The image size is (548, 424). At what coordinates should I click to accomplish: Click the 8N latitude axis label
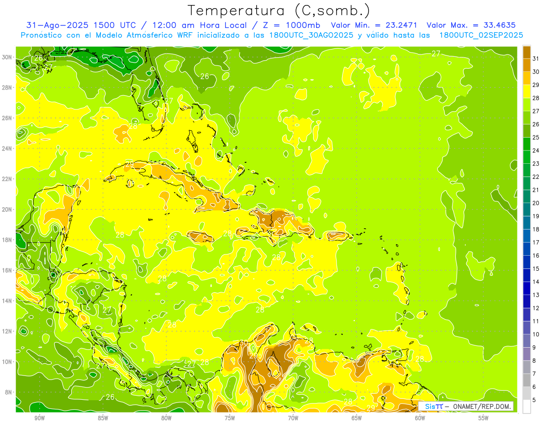point(8,392)
